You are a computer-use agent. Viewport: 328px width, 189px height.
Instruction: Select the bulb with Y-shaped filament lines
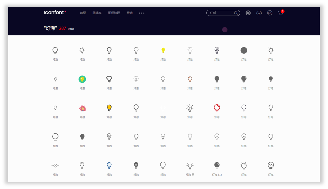click(x=217, y=136)
